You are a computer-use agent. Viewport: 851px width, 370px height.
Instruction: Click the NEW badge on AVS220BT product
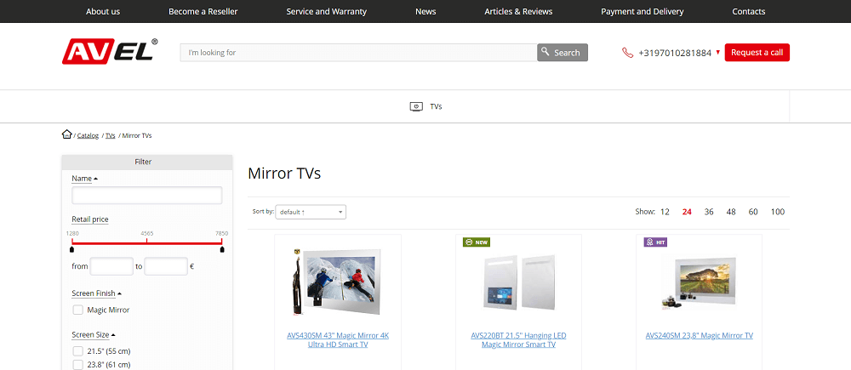tap(477, 242)
